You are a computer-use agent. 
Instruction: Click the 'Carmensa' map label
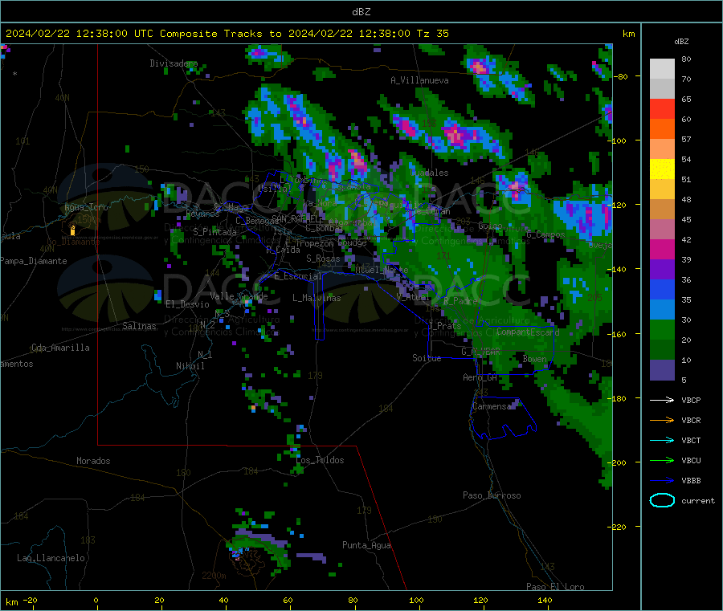(492, 406)
